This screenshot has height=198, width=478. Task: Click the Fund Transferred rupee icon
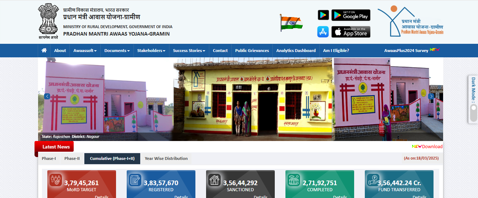pos(373,180)
